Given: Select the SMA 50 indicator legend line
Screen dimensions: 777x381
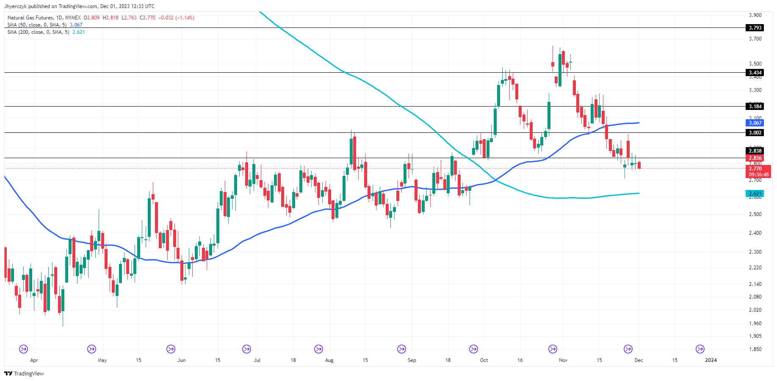Looking at the screenshot, I should 45,25.
